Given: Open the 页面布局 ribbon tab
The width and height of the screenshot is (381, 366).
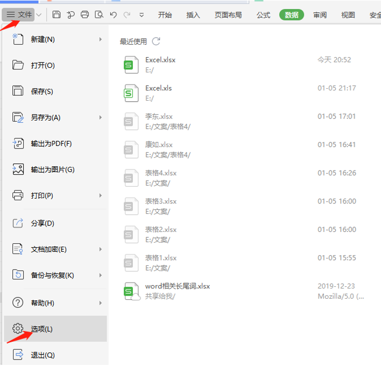Looking at the screenshot, I should [x=228, y=15].
